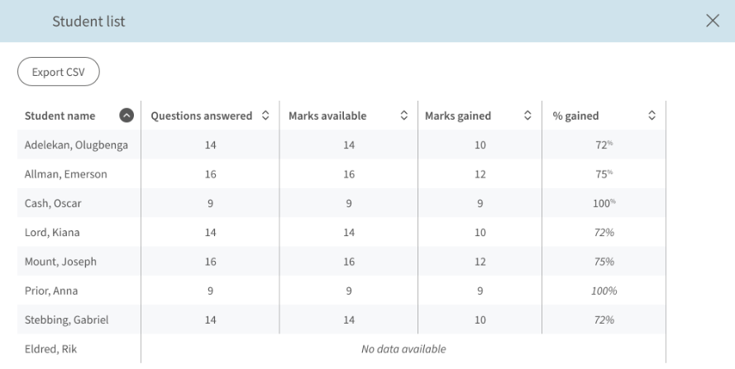Select student Eldred, Rik

(x=50, y=349)
